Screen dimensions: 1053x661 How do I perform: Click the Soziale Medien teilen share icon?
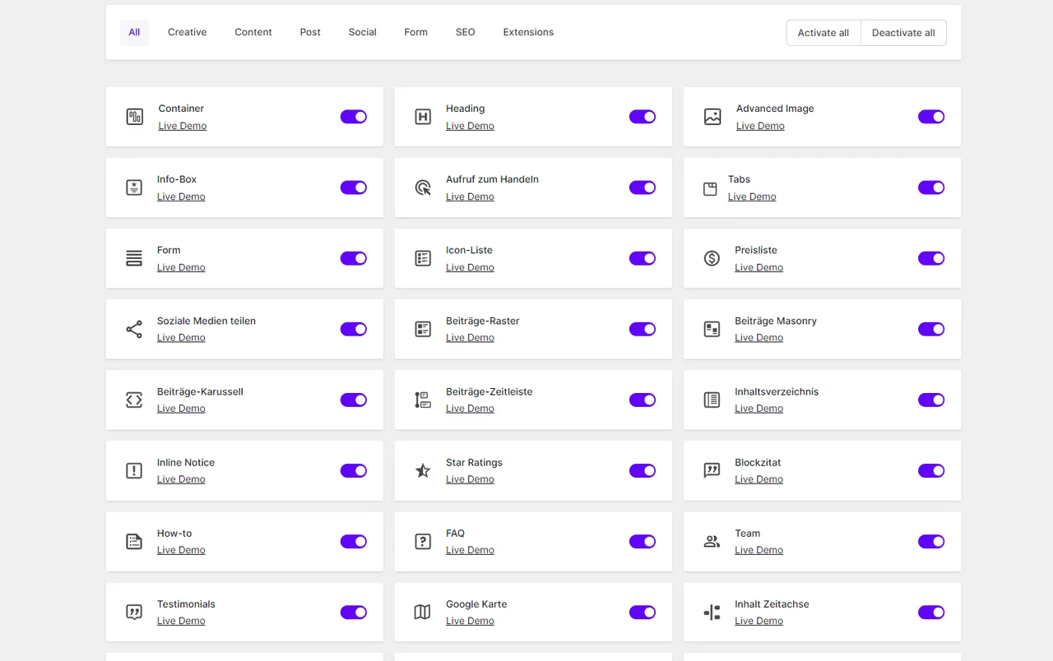click(x=134, y=329)
